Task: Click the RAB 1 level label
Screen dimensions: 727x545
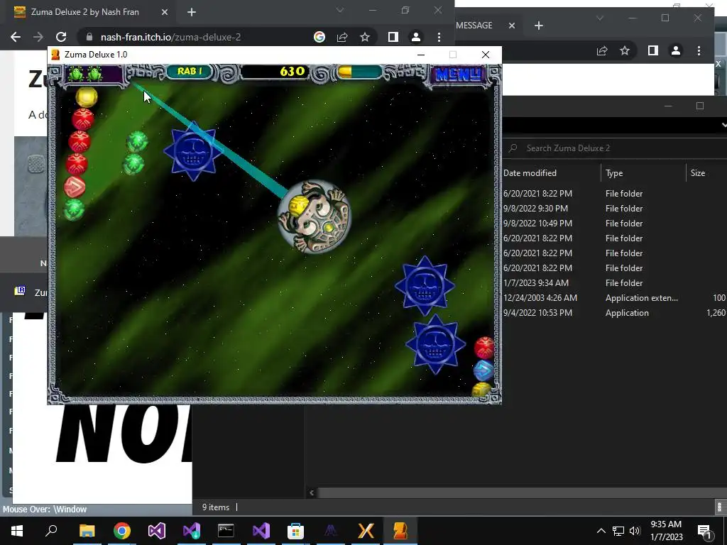Action: 190,72
